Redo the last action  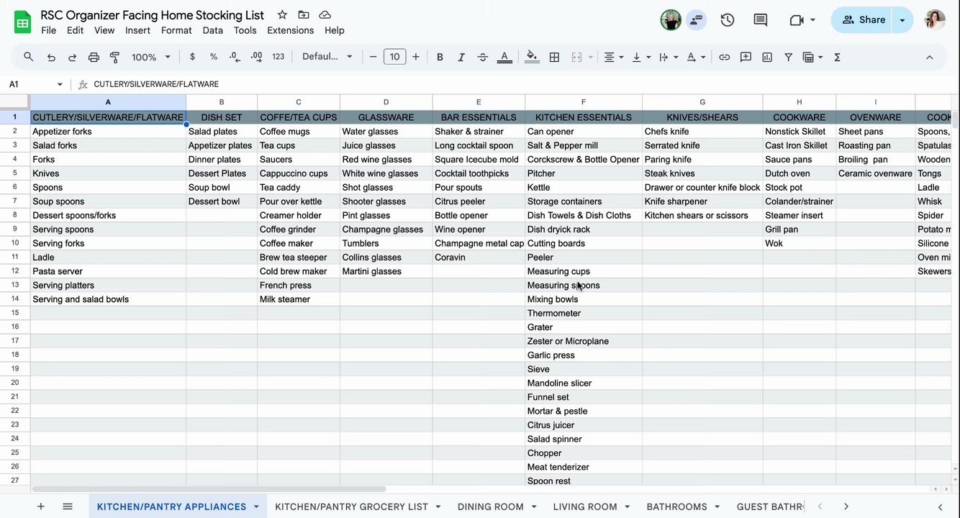pyautogui.click(x=72, y=57)
